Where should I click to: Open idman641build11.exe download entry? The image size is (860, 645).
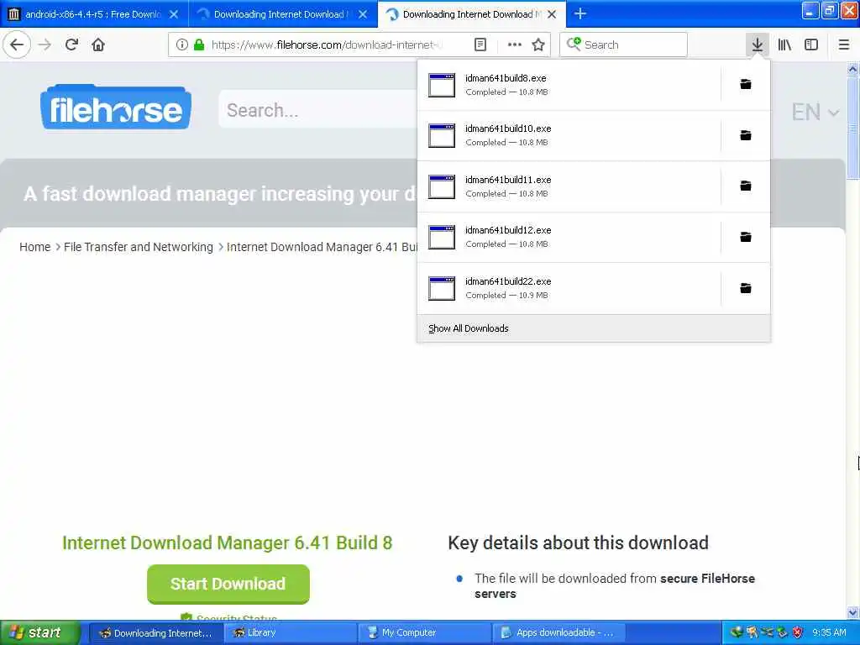point(569,186)
